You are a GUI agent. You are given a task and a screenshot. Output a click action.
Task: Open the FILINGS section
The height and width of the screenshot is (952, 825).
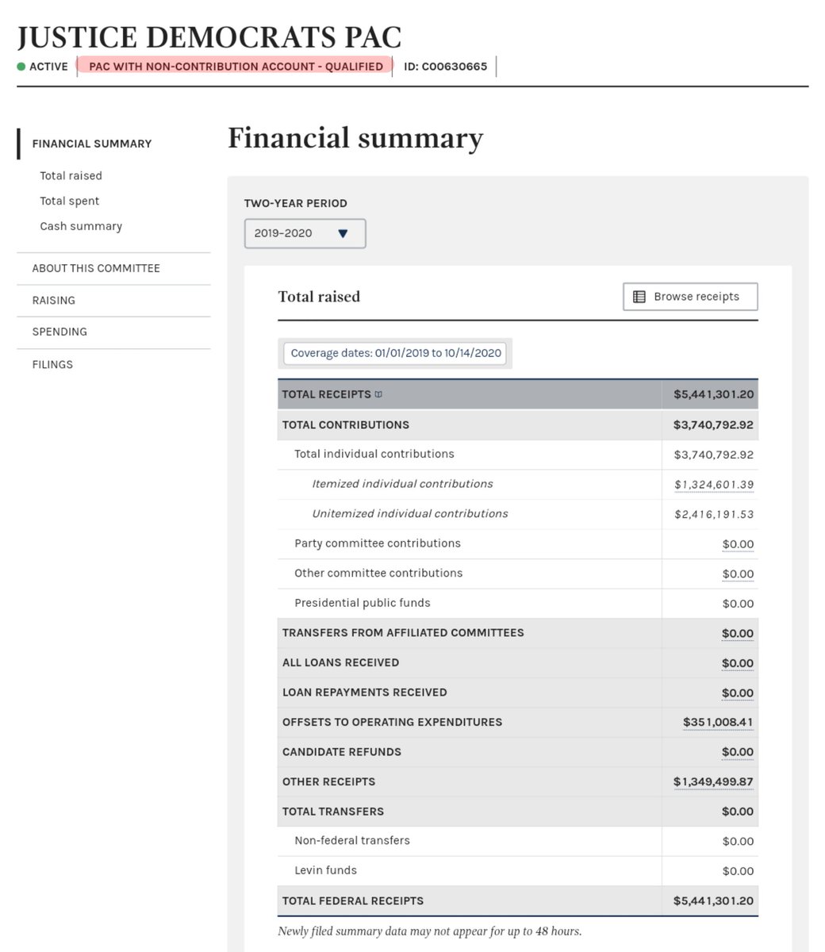point(52,364)
